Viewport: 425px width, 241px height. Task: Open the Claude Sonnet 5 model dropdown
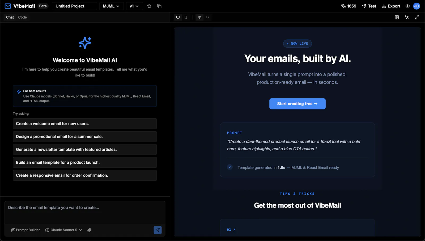pos(63,230)
